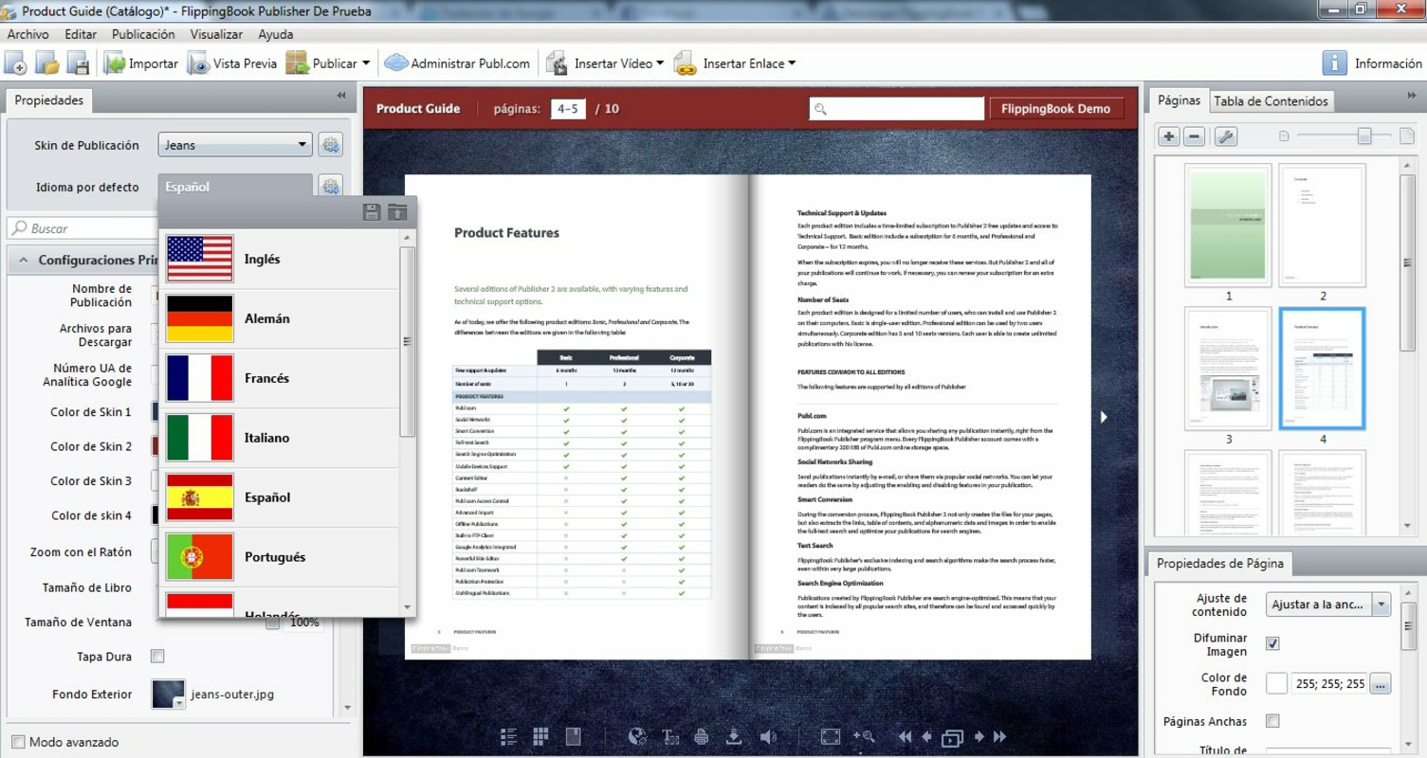The image size is (1427, 758).
Task: Click print icon in viewer bar
Action: (x=702, y=736)
